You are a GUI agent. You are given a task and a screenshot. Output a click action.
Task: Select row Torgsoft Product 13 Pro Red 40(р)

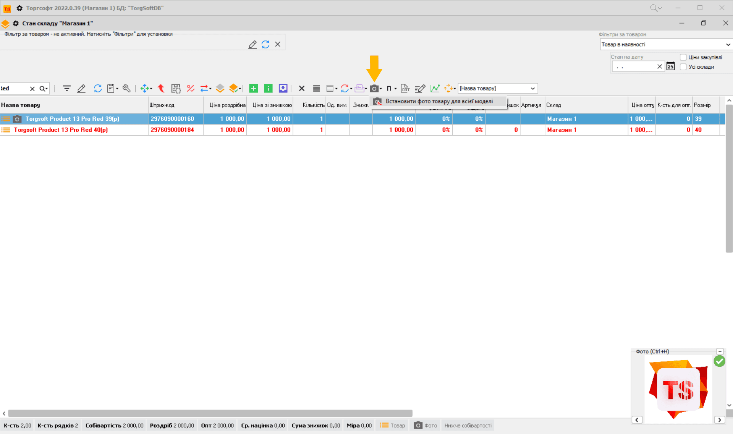(362, 130)
